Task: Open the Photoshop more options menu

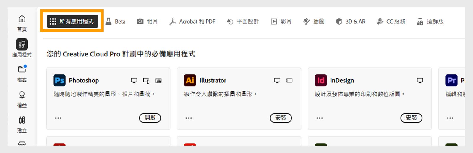Action: 58,118
